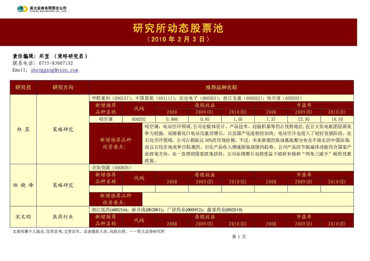Screen dimensions: 370x261
Task: Click the 研究方向 column header
Action: [x=63, y=87]
